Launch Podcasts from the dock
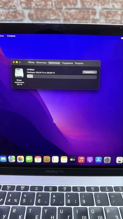The image size is (123, 219). click(90, 160)
